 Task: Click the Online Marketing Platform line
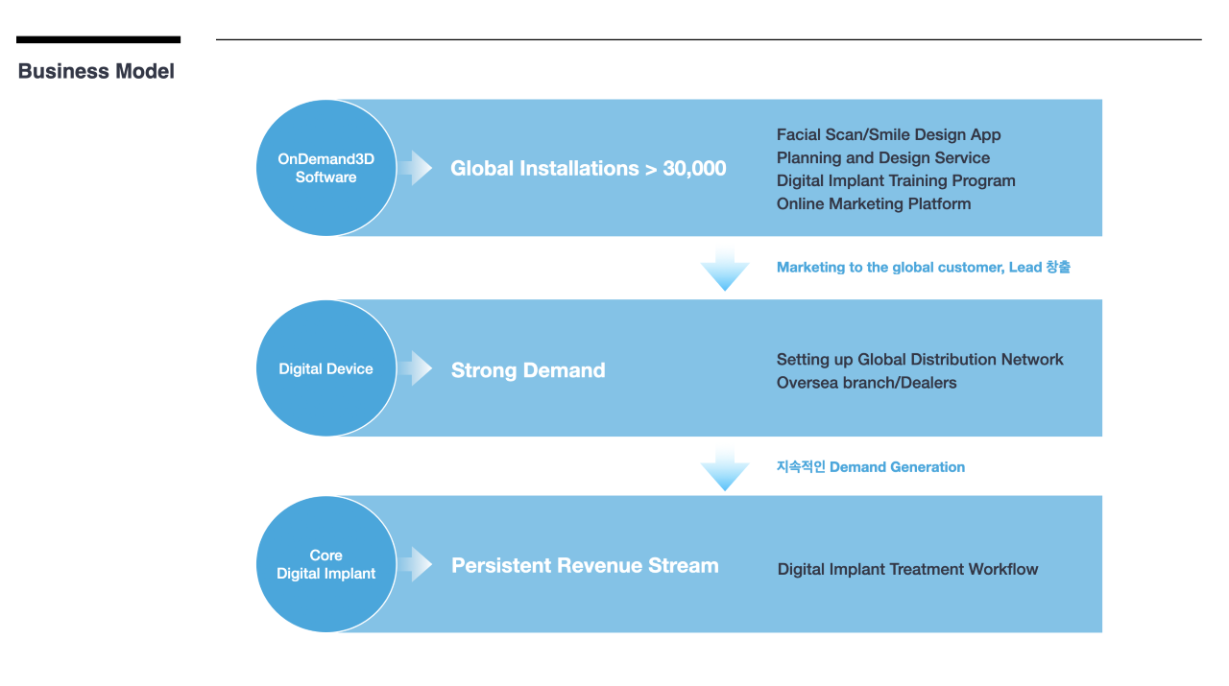[x=874, y=203]
